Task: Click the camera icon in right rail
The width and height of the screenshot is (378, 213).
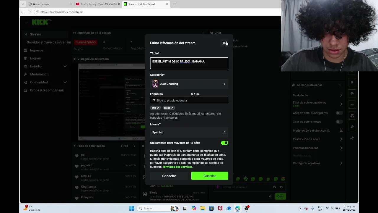Action: (352, 116)
